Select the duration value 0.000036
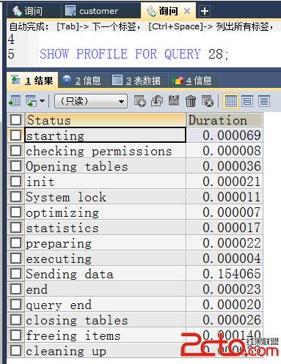 [225, 166]
